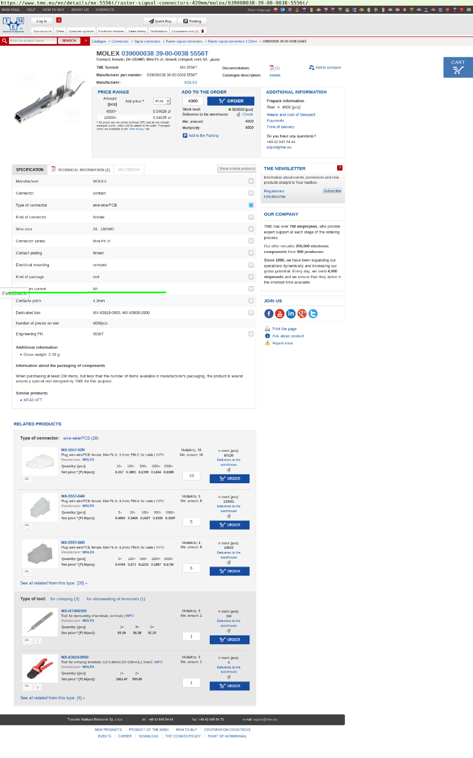Click the product name search field
The height and width of the screenshot is (758, 473).
33,41
